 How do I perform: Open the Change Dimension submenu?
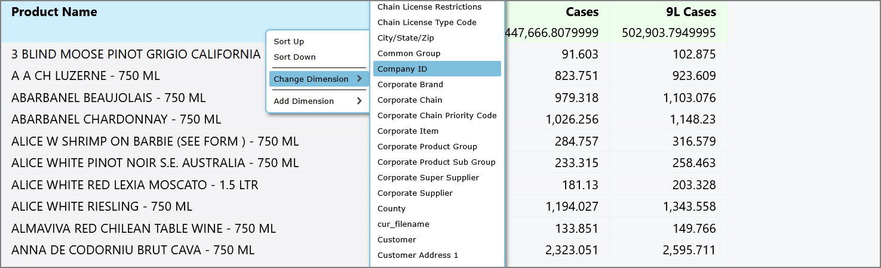(x=318, y=79)
